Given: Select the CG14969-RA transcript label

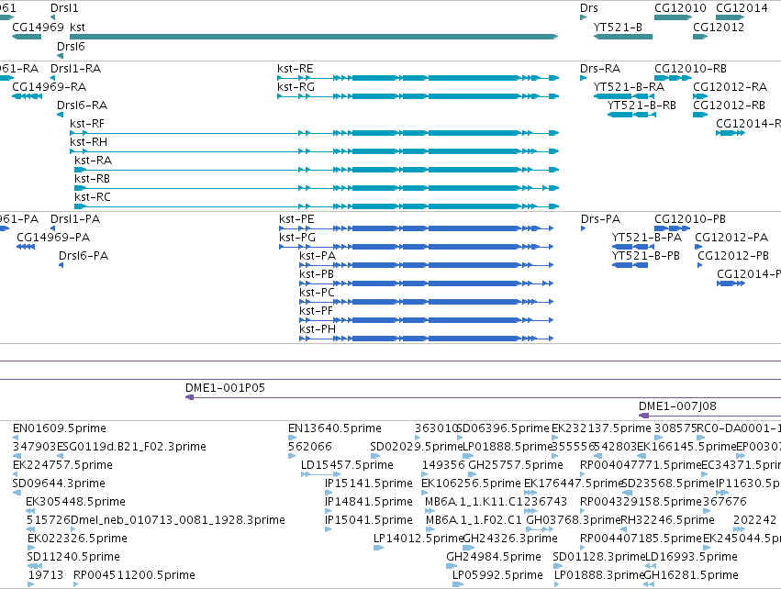Looking at the screenshot, I should (x=49, y=86).
